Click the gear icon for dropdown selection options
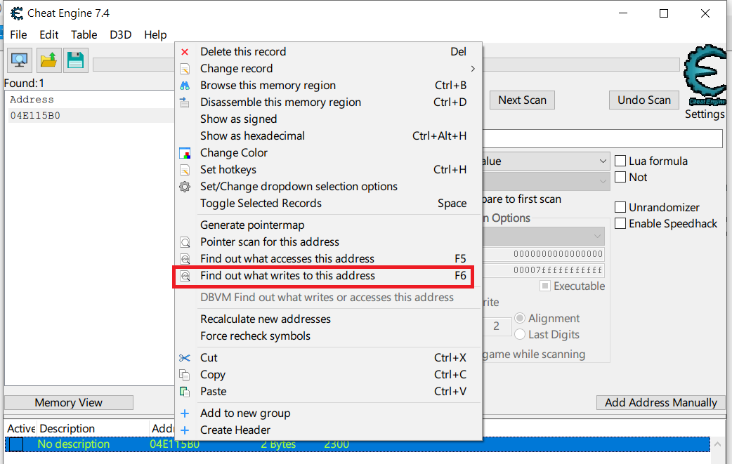This screenshot has height=464, width=732. (x=185, y=187)
